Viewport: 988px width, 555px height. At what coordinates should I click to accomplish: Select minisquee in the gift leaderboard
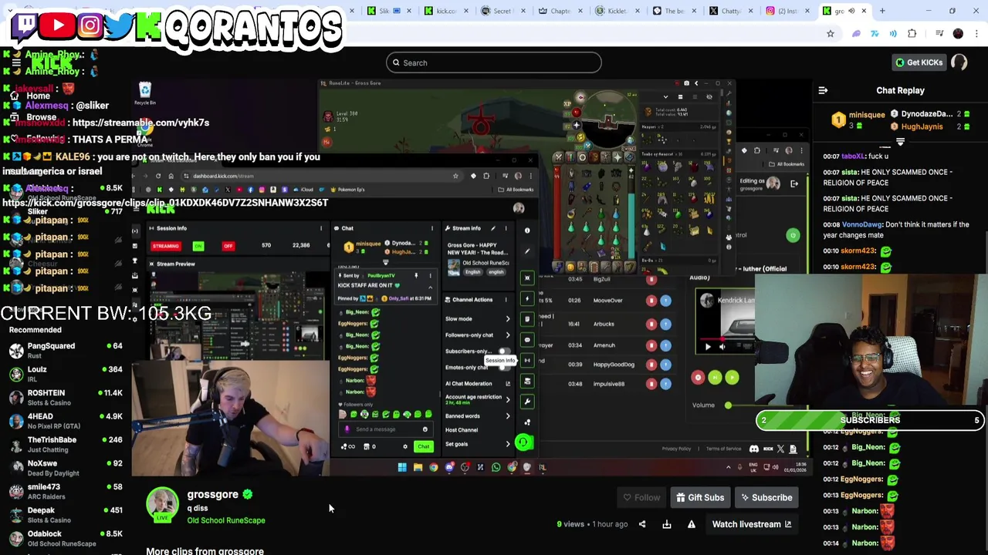866,115
